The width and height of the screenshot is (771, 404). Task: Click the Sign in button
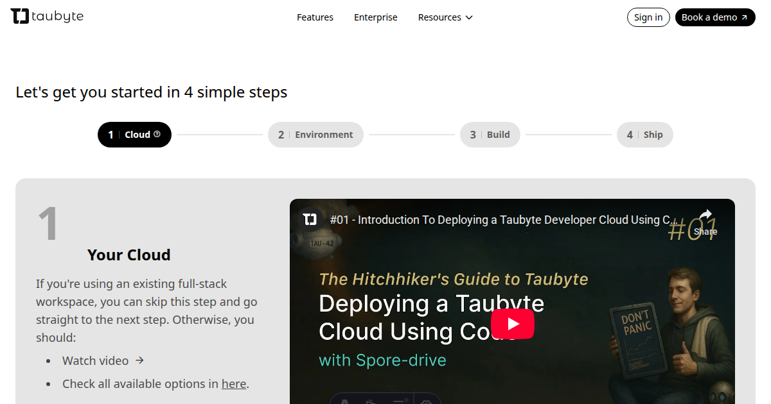tap(648, 17)
